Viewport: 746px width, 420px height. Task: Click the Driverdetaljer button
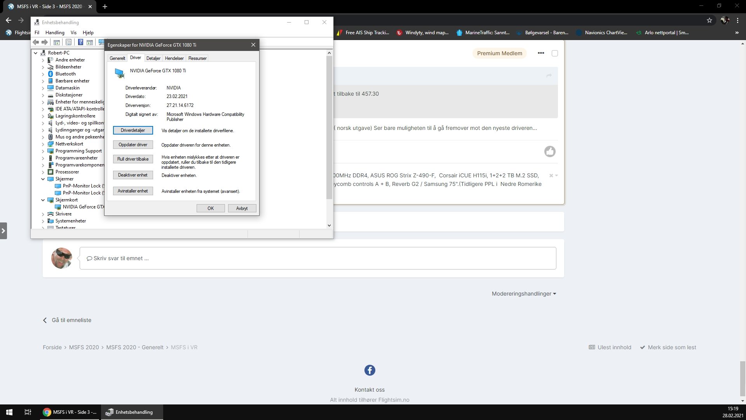click(133, 130)
